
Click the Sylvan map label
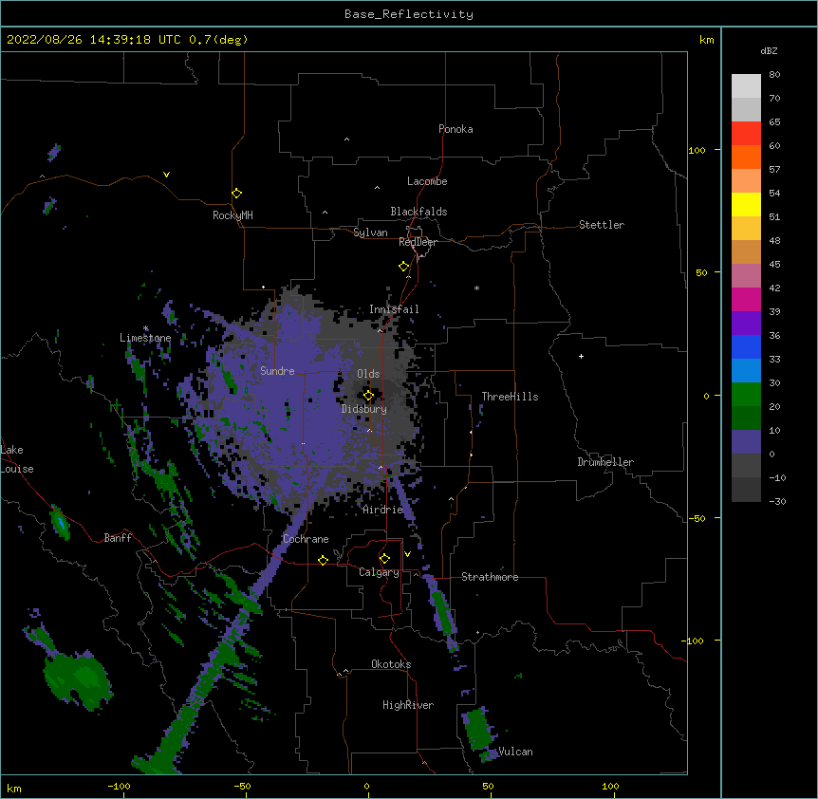[370, 232]
